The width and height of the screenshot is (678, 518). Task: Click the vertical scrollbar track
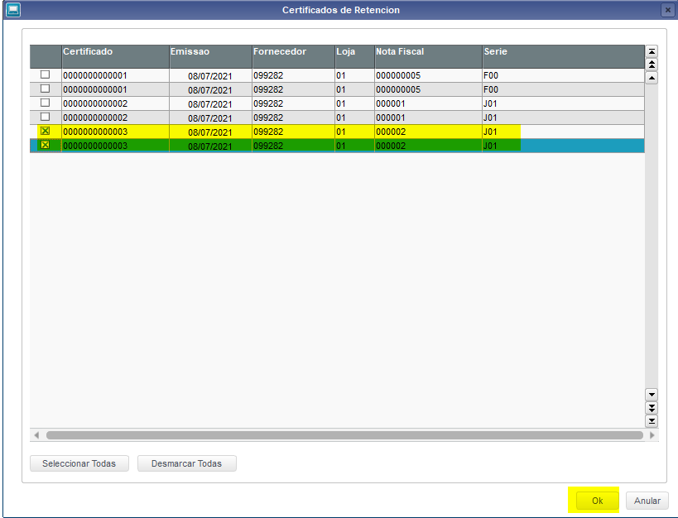pyautogui.click(x=652, y=236)
